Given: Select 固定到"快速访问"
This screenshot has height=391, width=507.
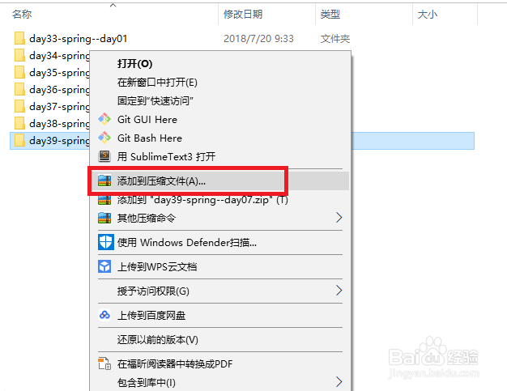Looking at the screenshot, I should (156, 101).
